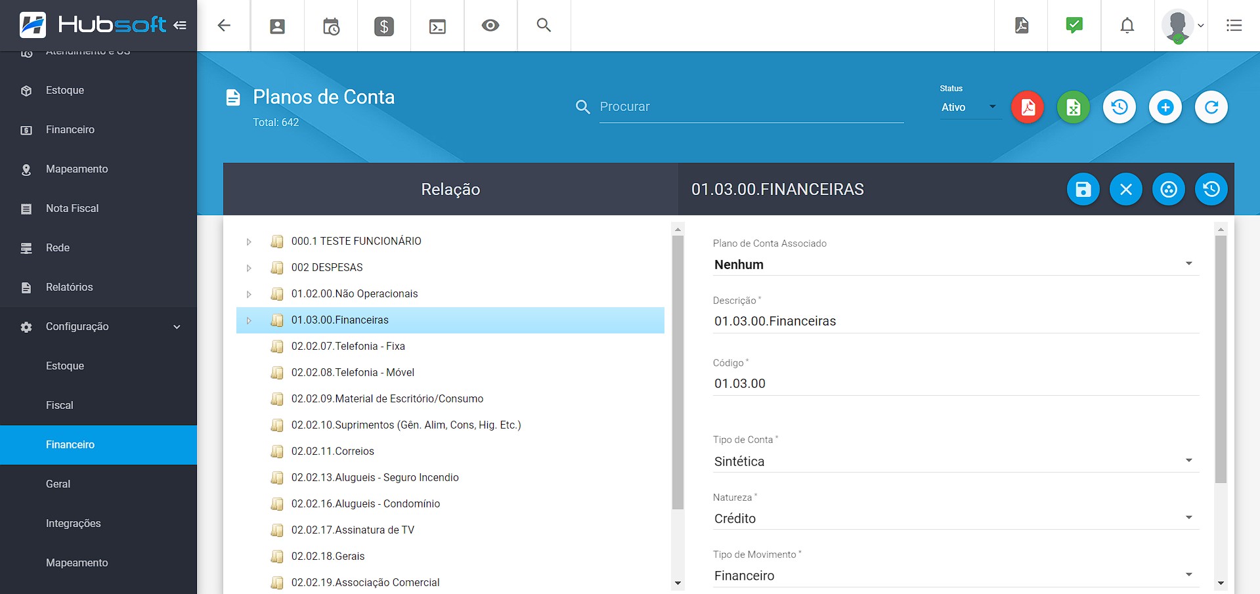
Task: Open Estoque main menu with box icon
Action: 98,91
